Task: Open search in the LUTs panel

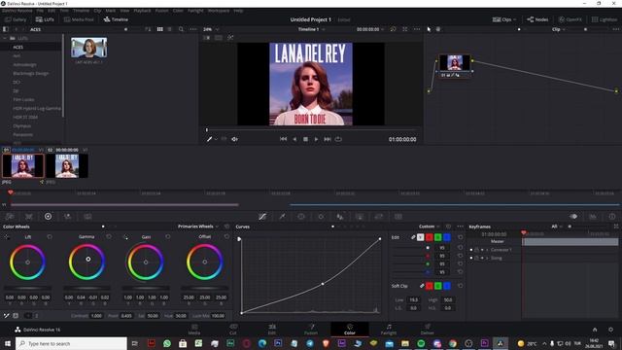Action: coord(181,29)
